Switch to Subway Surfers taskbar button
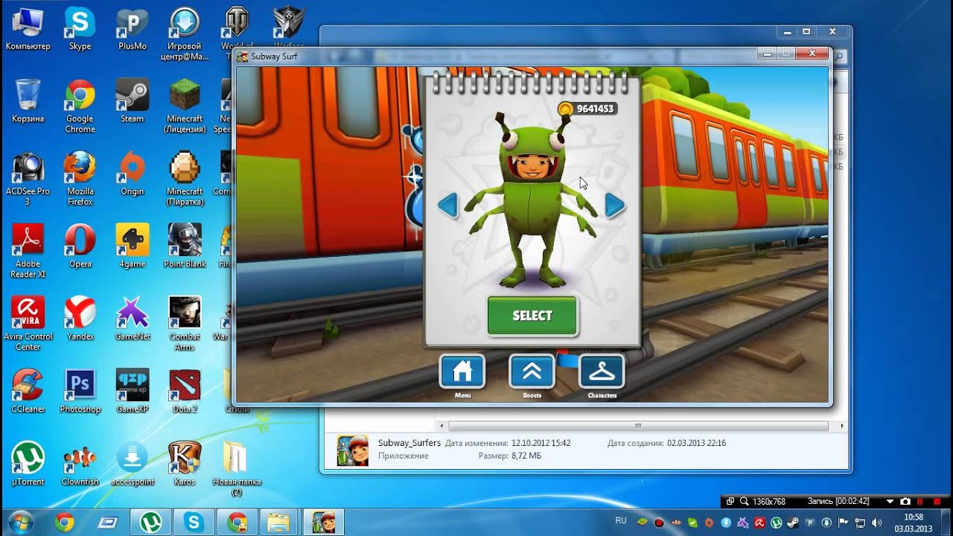Image resolution: width=953 pixels, height=536 pixels. pyautogui.click(x=323, y=523)
